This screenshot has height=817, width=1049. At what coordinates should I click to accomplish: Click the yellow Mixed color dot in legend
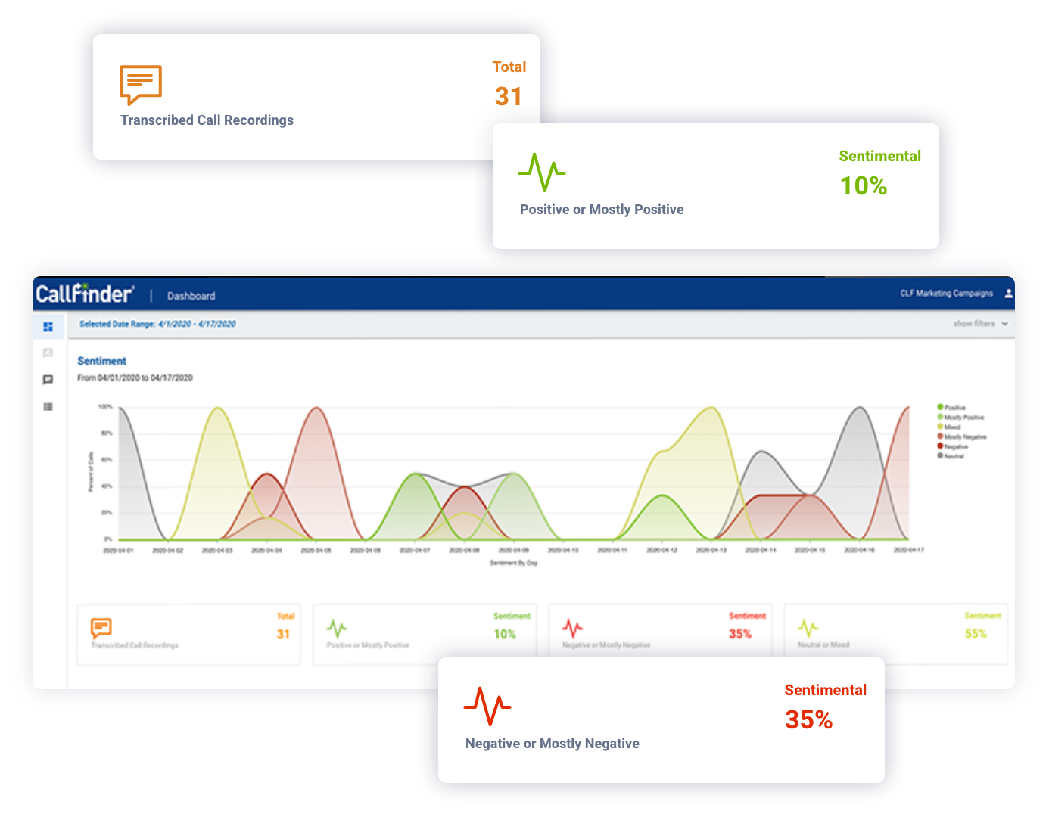pyautogui.click(x=940, y=427)
